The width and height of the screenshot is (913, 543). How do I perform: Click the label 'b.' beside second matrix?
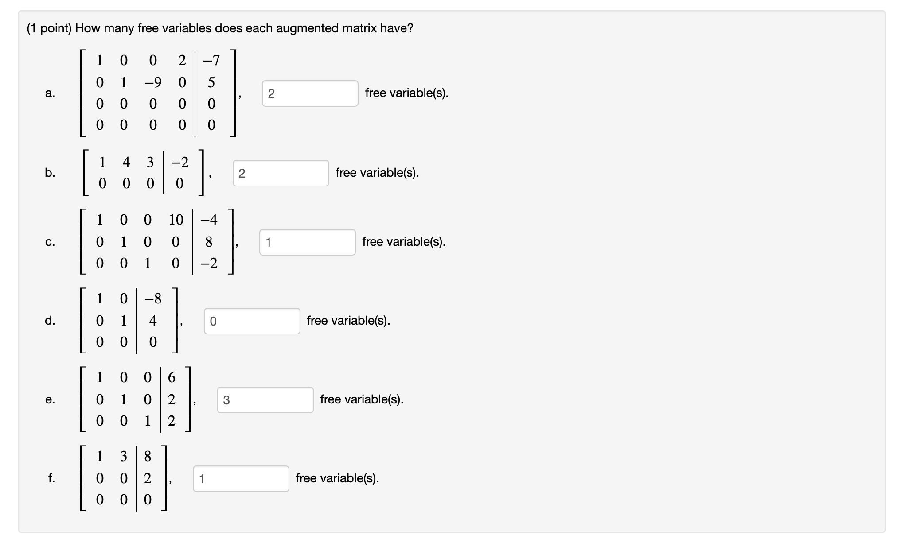tap(49, 172)
